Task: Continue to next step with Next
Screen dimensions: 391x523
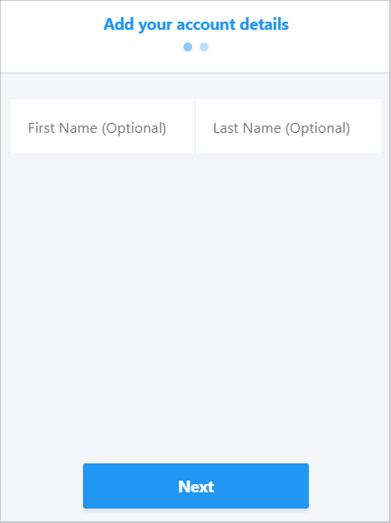Action: 196,486
